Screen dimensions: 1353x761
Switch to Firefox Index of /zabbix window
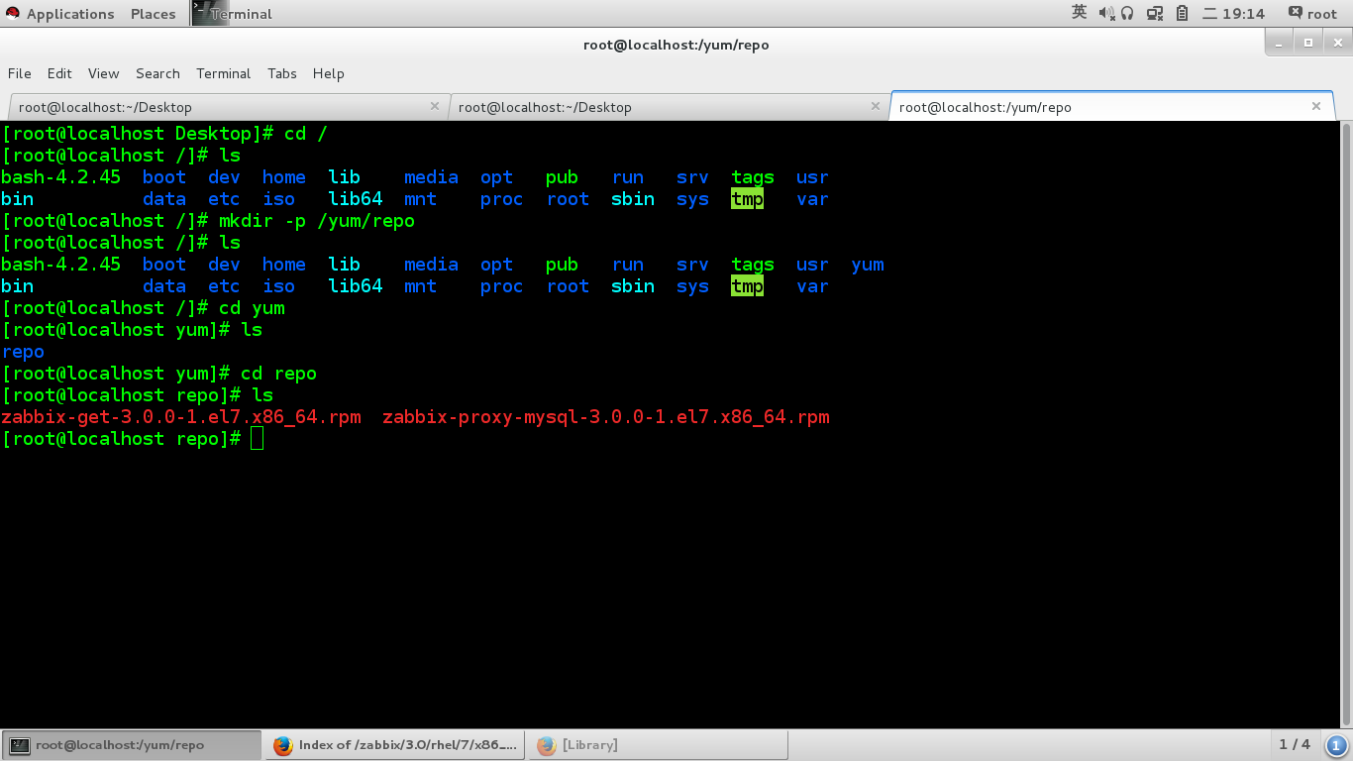click(x=395, y=745)
